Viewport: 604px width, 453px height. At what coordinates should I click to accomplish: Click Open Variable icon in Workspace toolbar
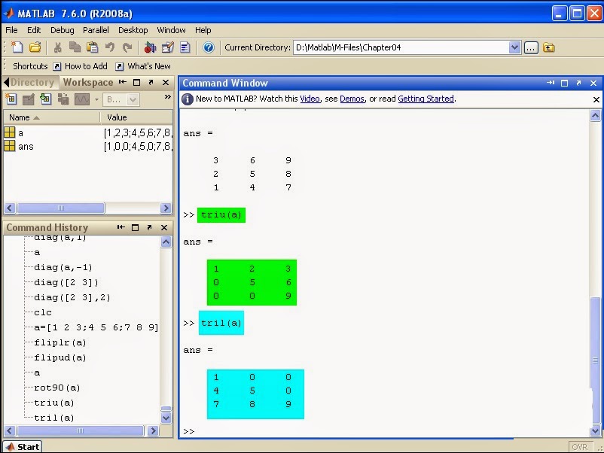click(28, 99)
